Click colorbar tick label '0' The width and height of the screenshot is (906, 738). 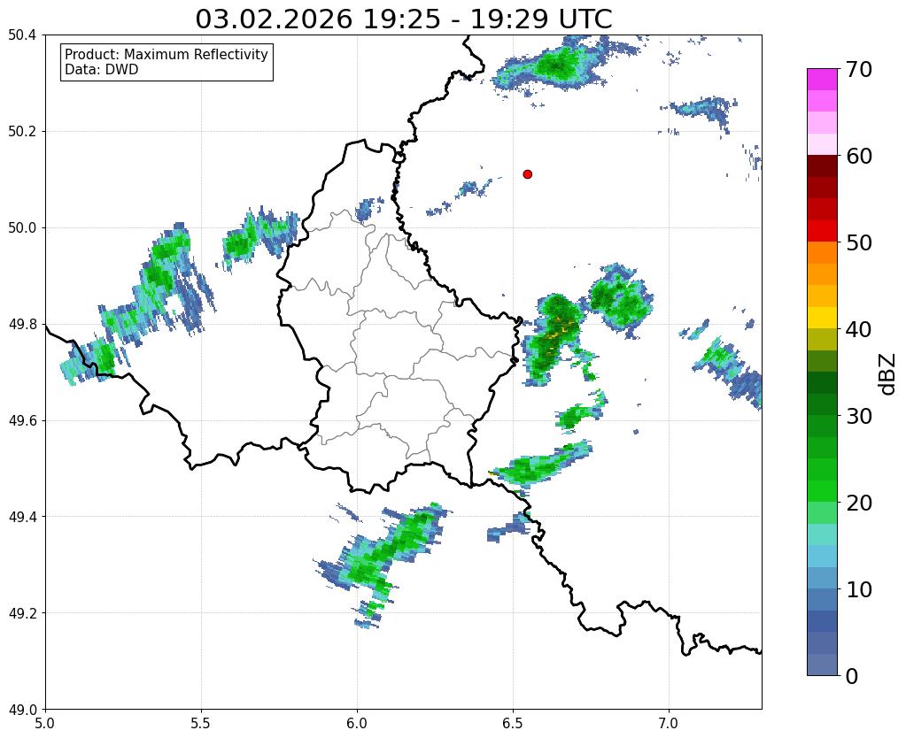tap(852, 676)
